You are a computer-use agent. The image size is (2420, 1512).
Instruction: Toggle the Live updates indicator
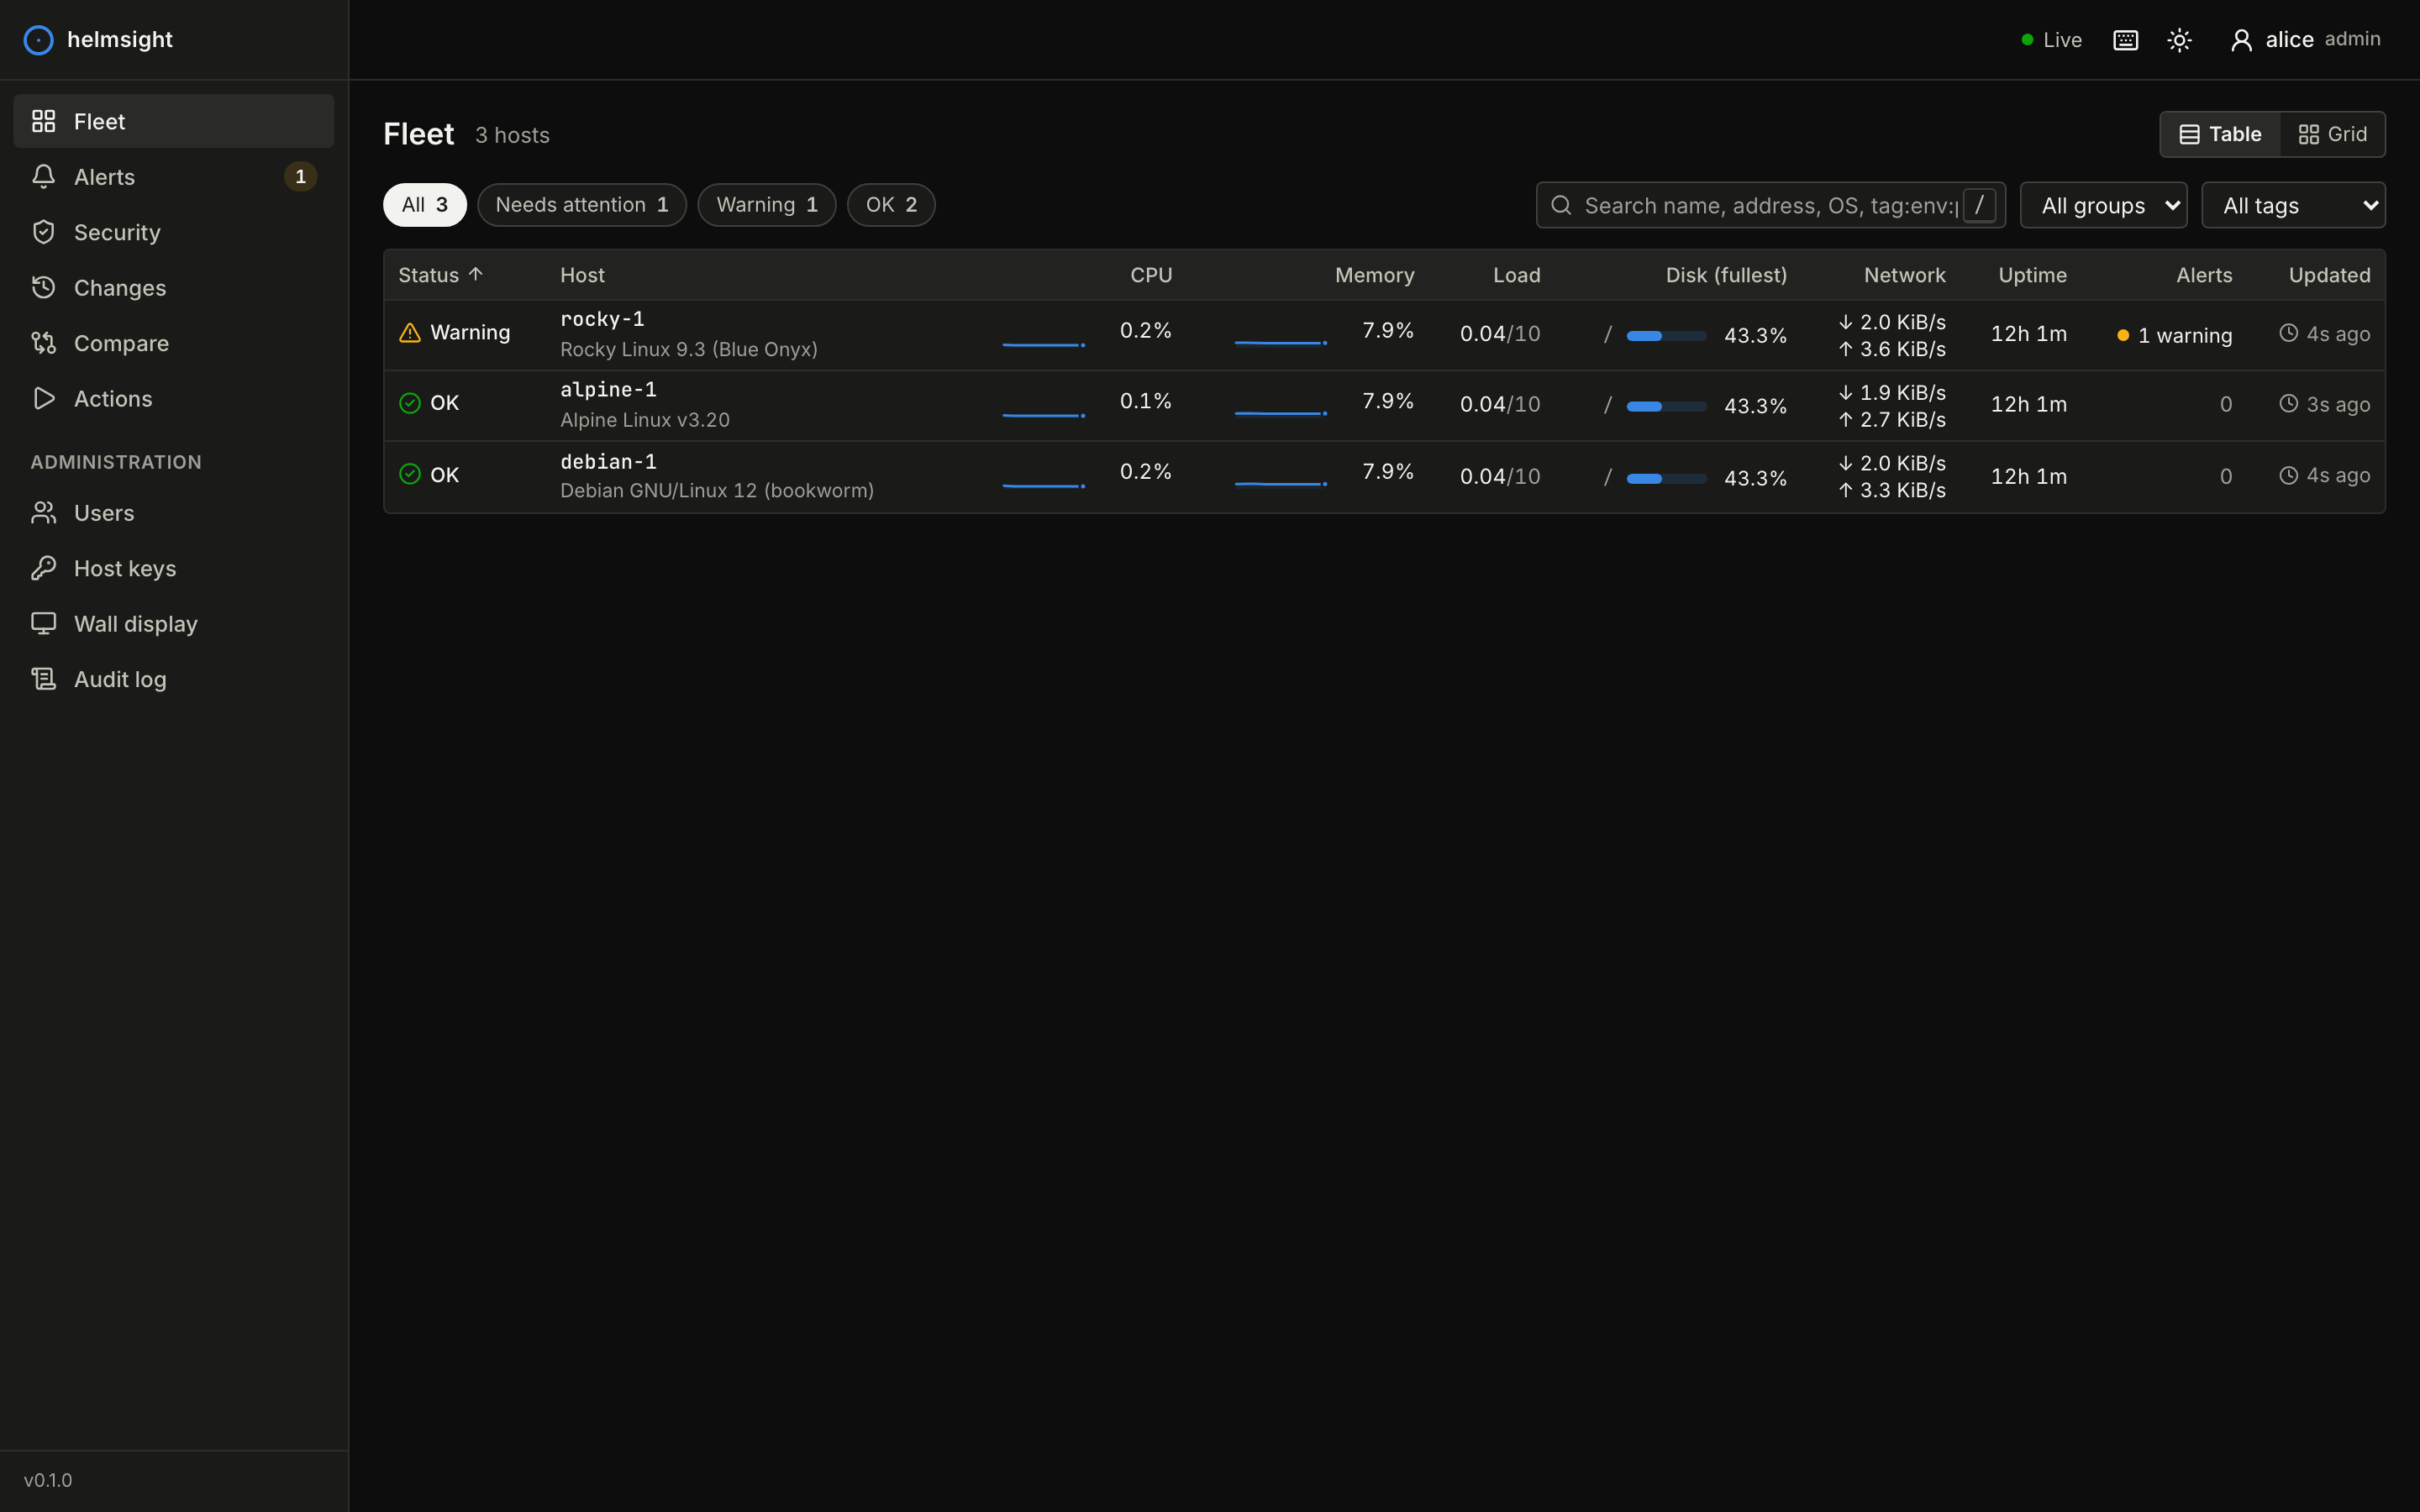pos(2051,40)
